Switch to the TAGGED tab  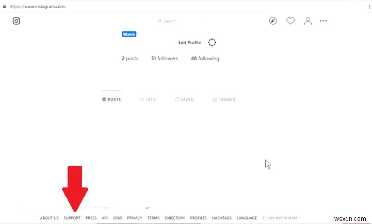coord(224,99)
